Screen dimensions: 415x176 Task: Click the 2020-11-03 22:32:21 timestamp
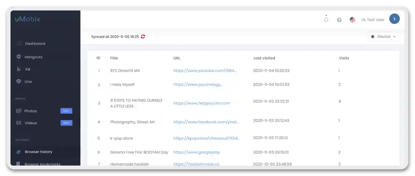(x=271, y=101)
